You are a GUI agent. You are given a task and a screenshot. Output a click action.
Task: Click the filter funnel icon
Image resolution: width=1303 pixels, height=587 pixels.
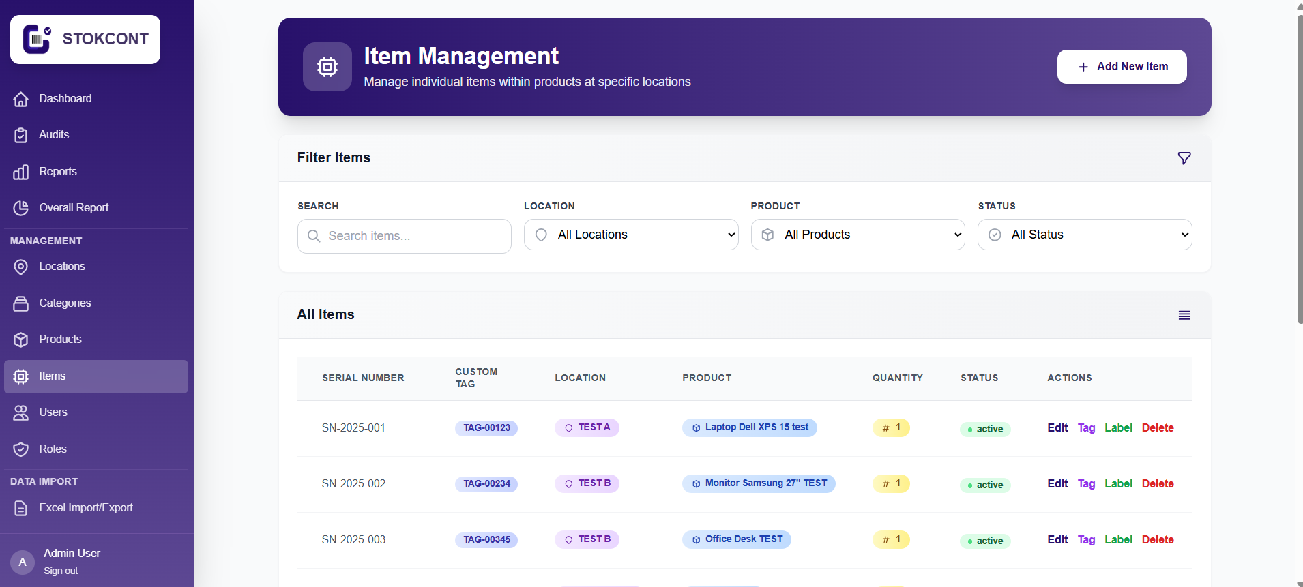coord(1184,158)
